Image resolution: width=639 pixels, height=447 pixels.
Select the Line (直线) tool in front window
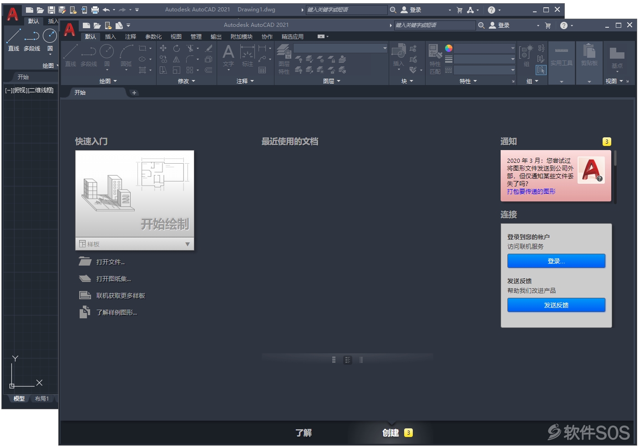(71, 55)
